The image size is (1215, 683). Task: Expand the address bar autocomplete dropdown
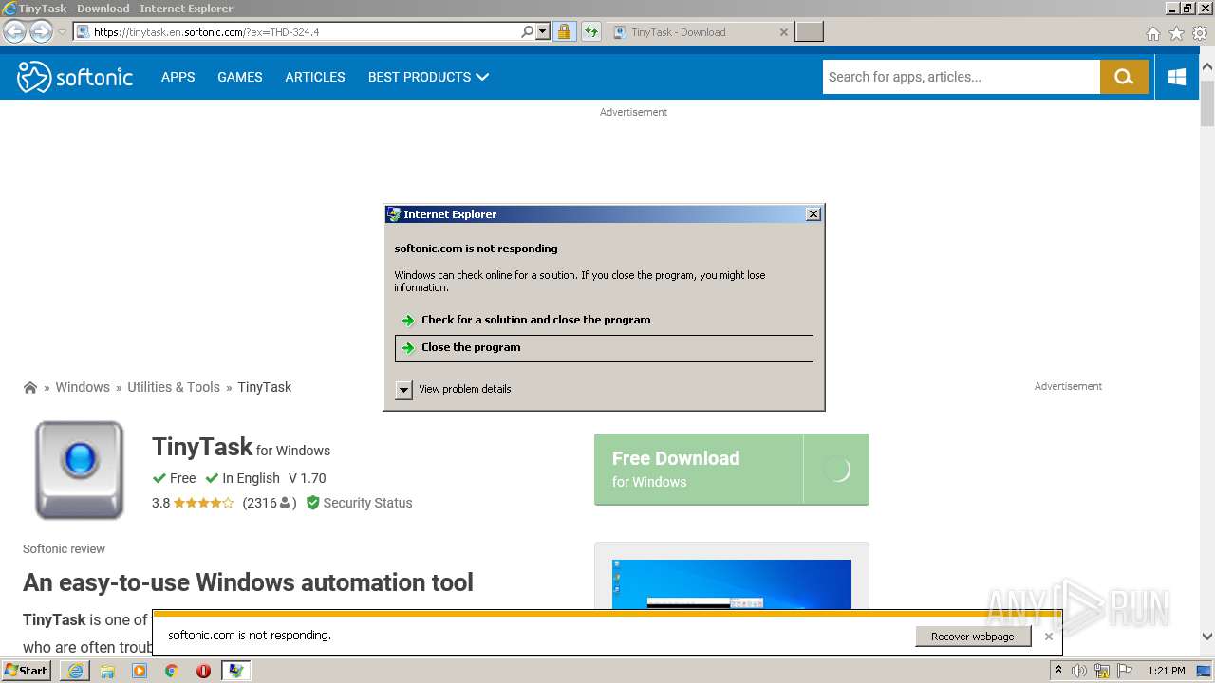coord(543,32)
